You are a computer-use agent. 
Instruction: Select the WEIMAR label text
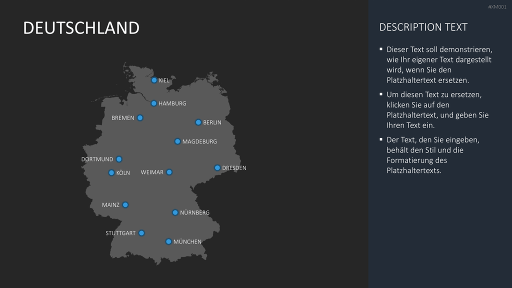(x=152, y=172)
